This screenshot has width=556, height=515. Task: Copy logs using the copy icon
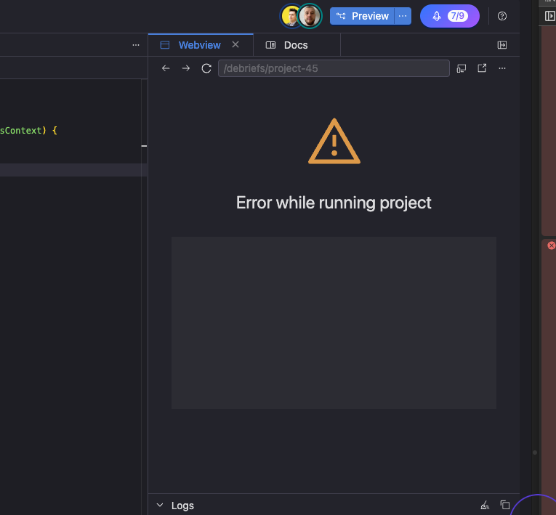[505, 505]
